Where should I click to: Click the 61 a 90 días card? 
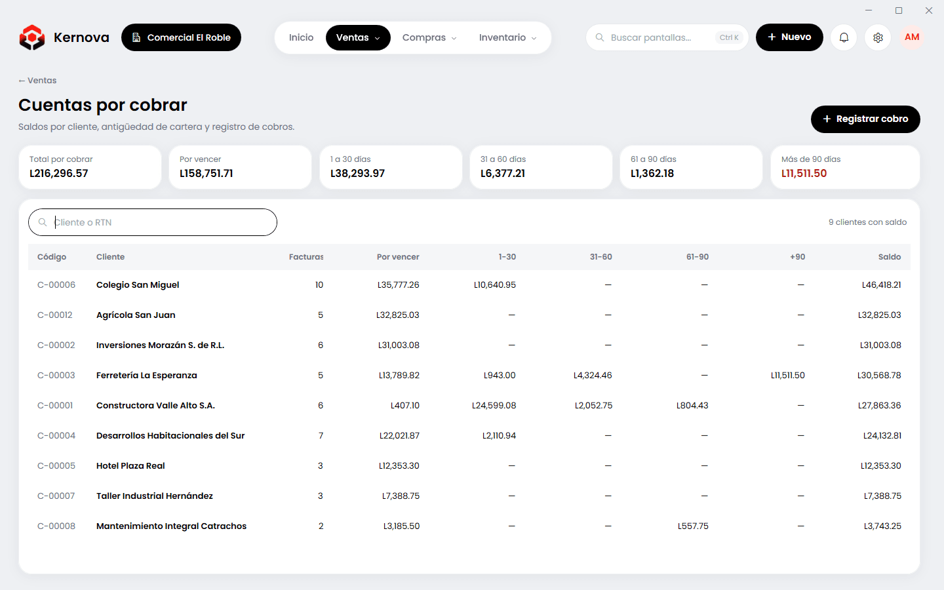pos(691,167)
